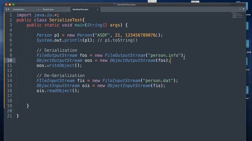Click the comment "// De-Serialization"
This screenshot has height=141, width=252.
(x=60, y=76)
